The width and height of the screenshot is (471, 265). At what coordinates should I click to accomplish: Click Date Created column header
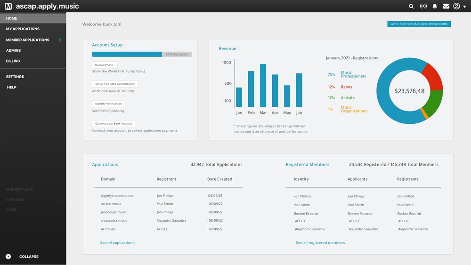tap(219, 179)
